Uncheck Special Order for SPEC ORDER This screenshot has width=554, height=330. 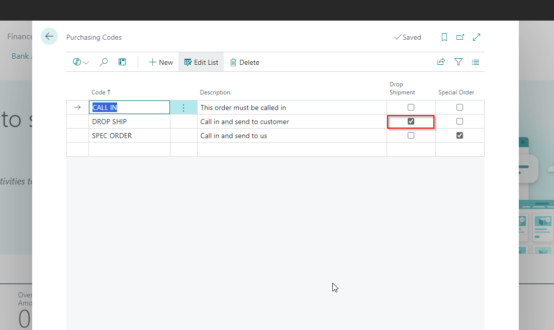[459, 136]
